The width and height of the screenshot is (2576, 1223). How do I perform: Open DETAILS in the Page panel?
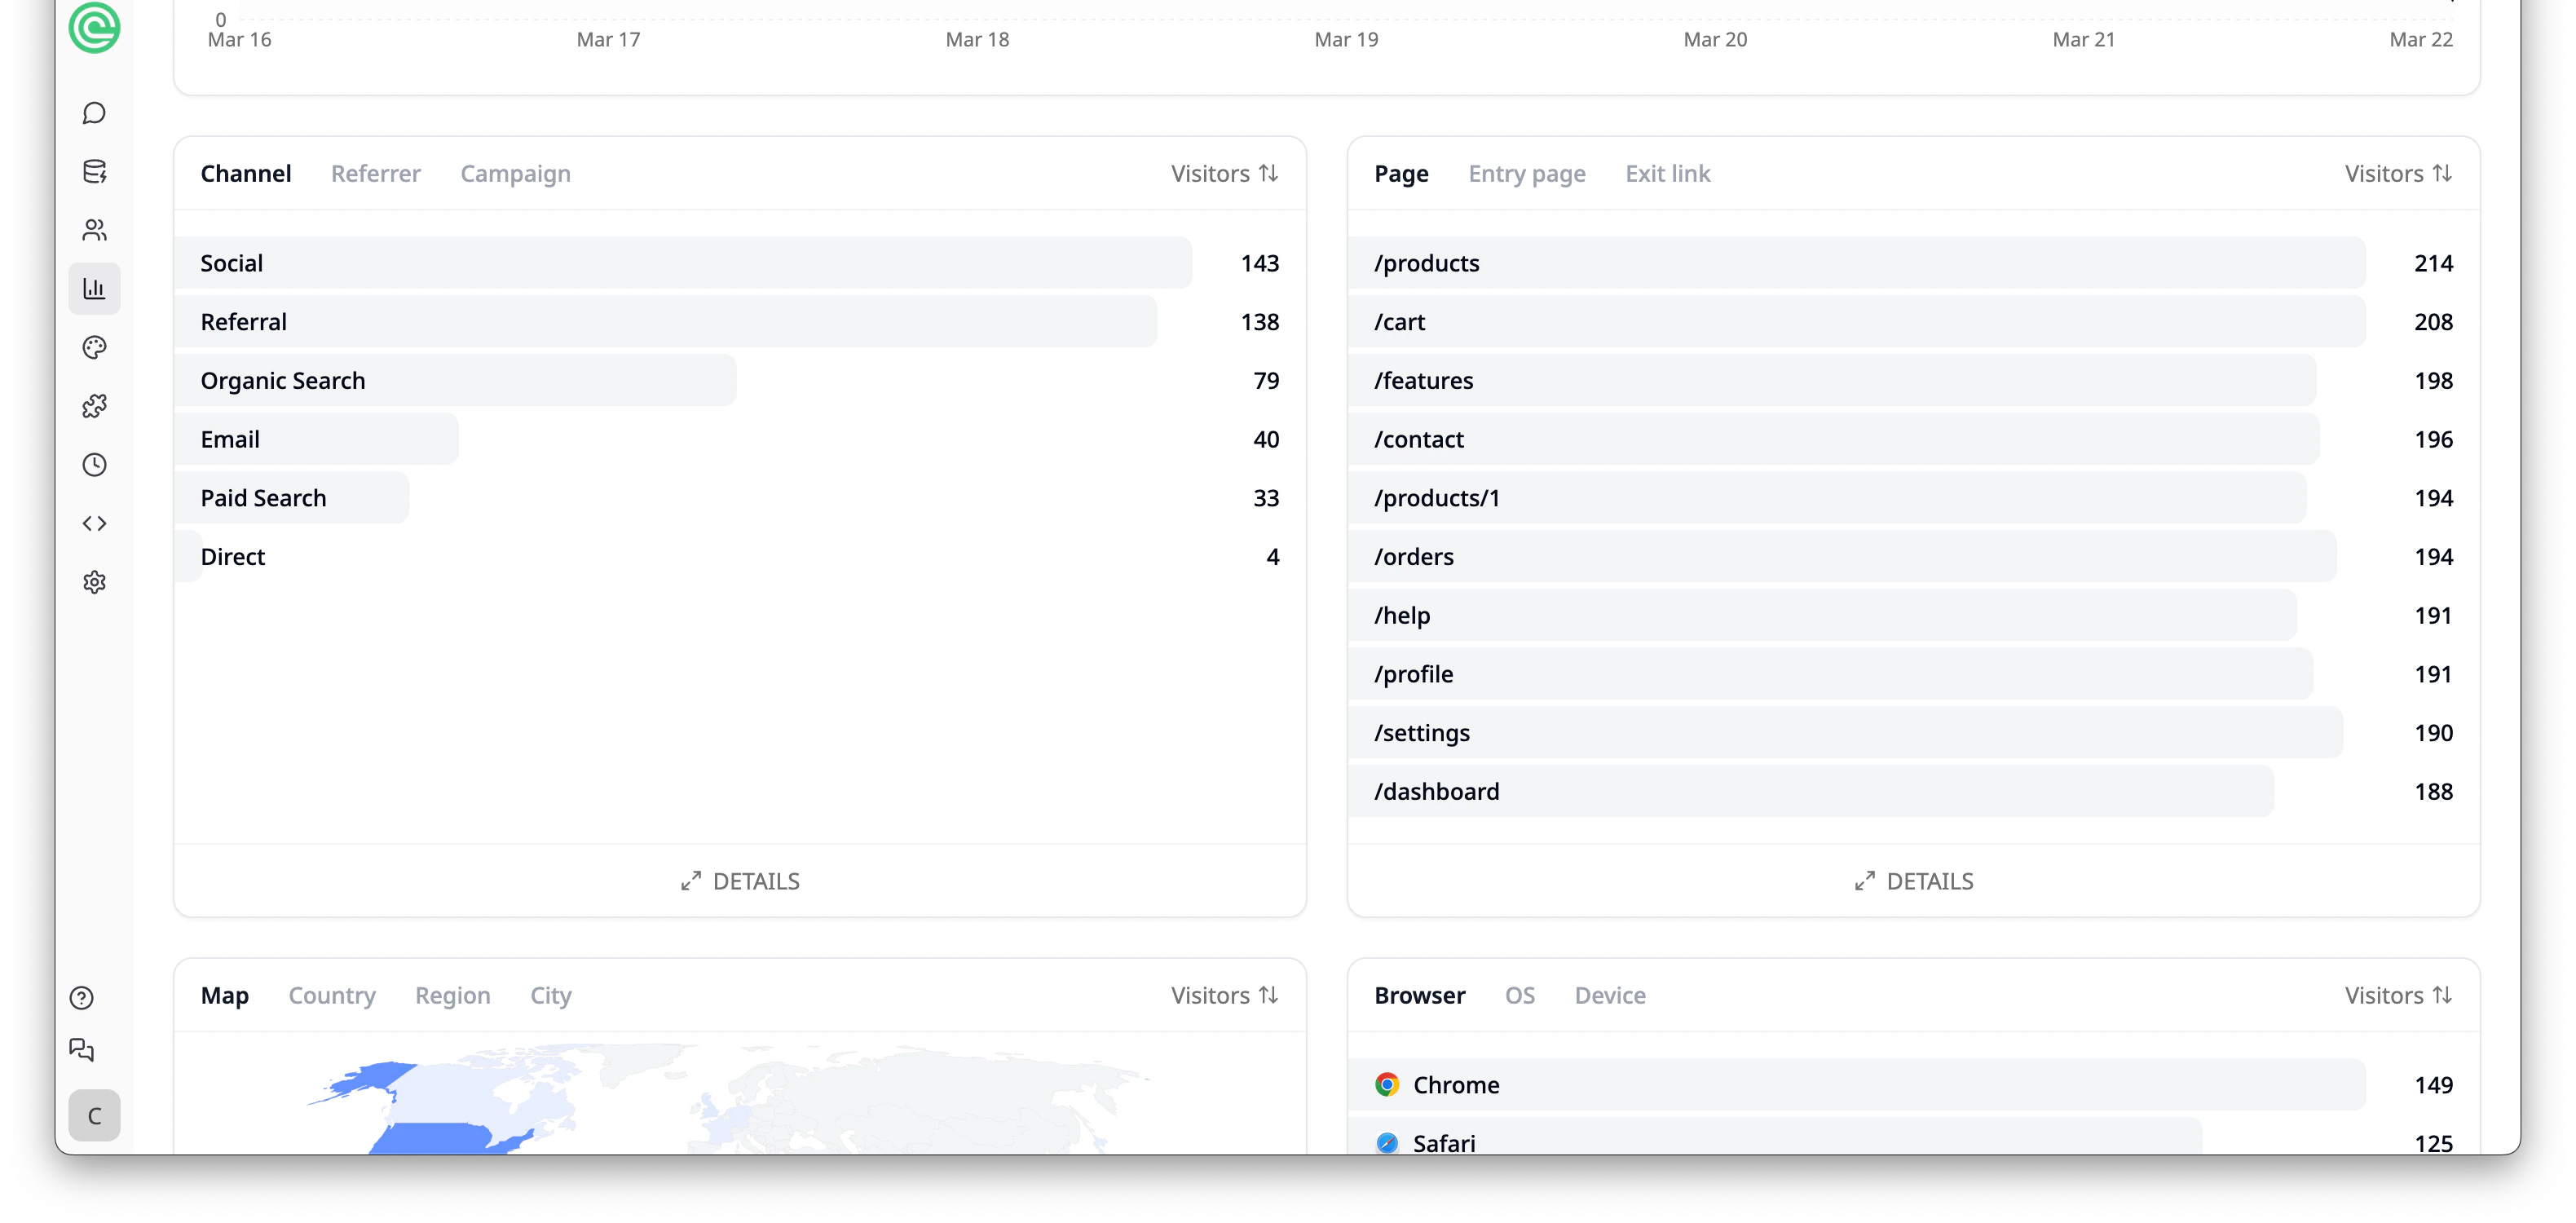point(1913,880)
